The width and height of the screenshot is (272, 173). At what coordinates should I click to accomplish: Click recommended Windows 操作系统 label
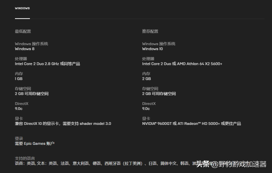pos(159,44)
